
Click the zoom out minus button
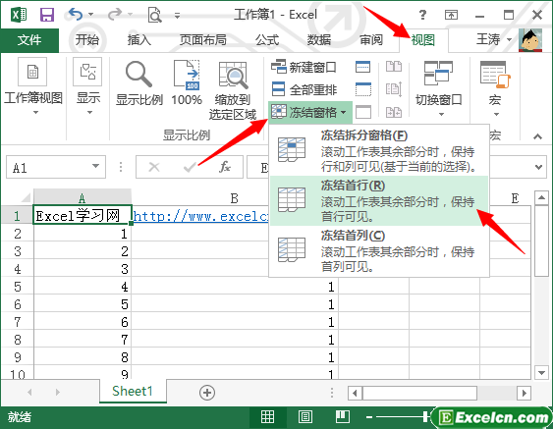(369, 417)
